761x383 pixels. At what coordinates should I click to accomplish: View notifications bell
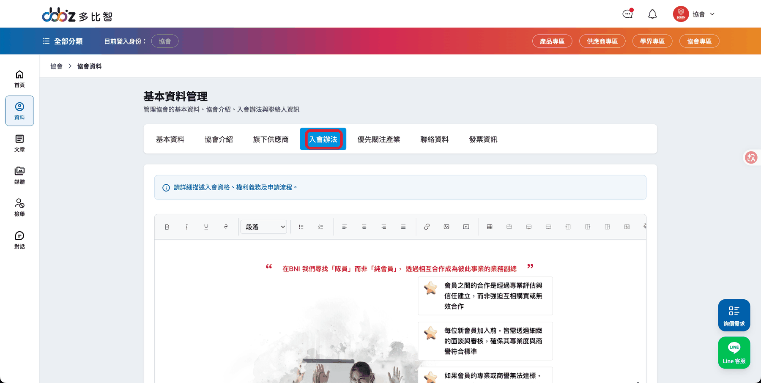(652, 14)
